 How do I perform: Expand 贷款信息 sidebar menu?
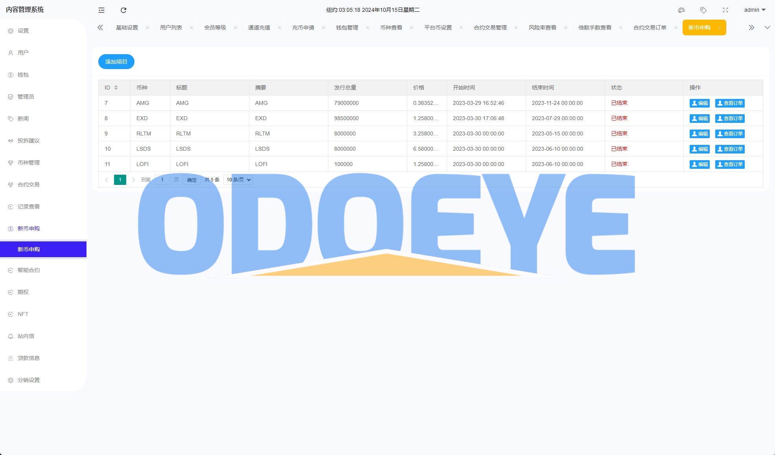click(43, 358)
